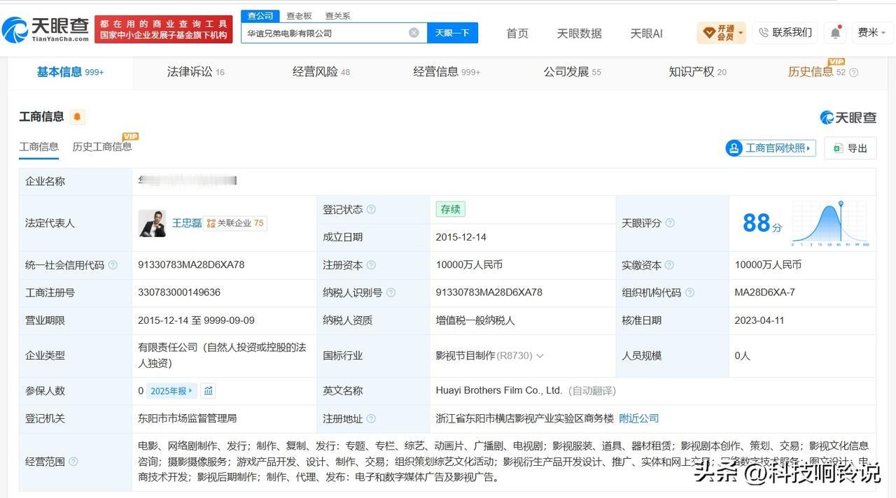Image resolution: width=896 pixels, height=498 pixels.
Task: Click the help icon next to 纳税人识别号
Action: 391,293
